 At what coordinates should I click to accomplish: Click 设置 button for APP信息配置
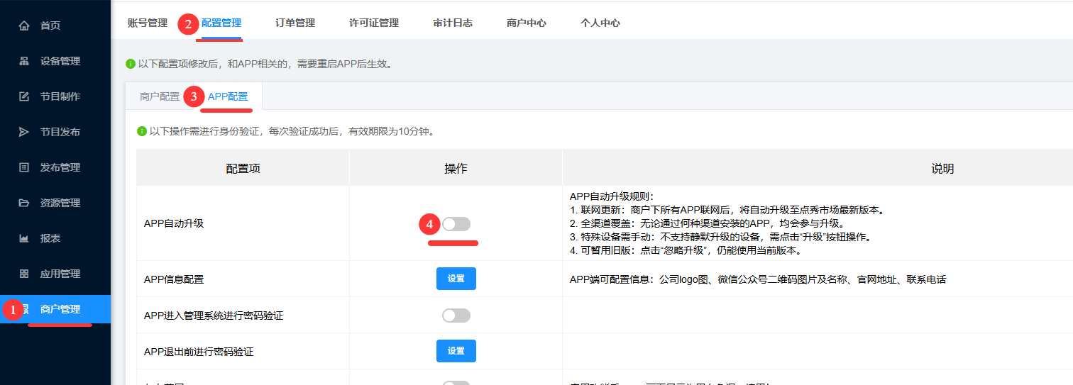point(456,279)
